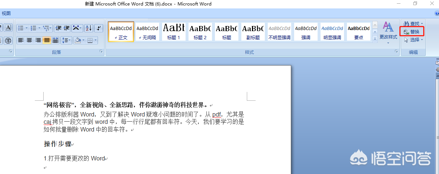
Task: Center the paragraph text
Action: 29,41
